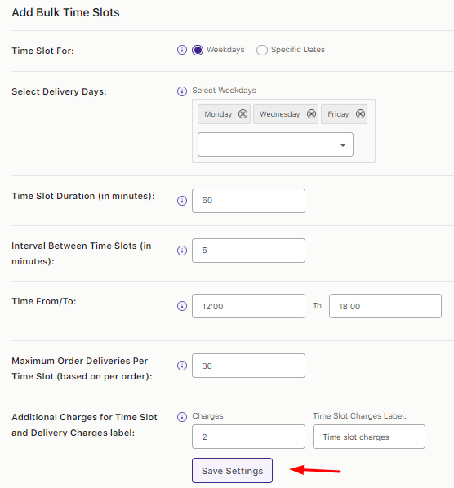
Task: Click the Select Weekdays label
Action: pos(224,91)
